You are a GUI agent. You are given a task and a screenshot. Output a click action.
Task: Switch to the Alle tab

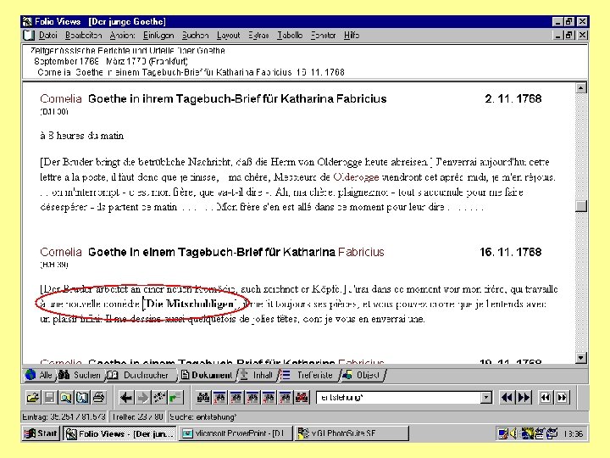point(39,375)
